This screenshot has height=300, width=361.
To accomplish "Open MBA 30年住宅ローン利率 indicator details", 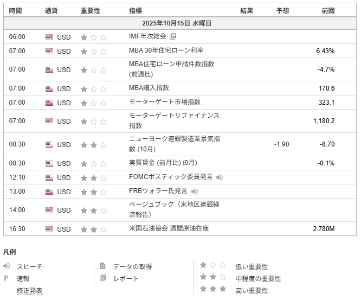I will [x=166, y=51].
